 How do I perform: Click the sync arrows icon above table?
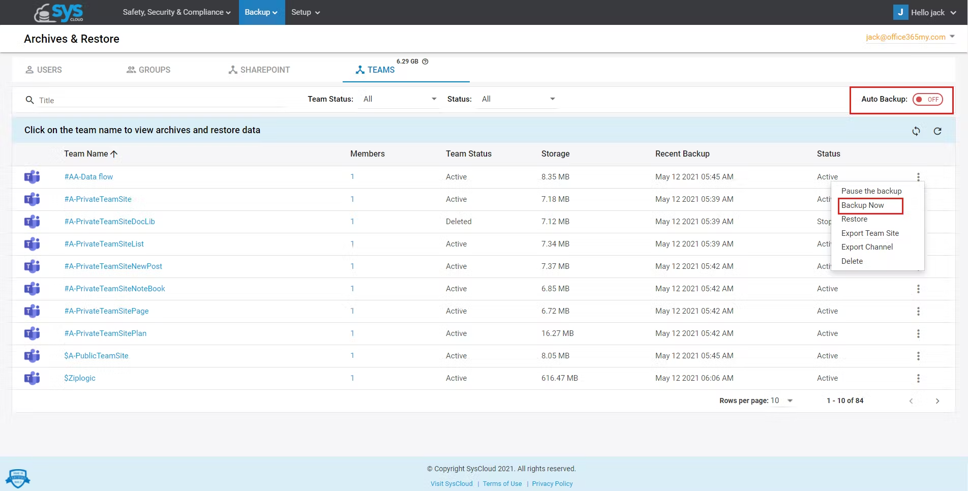click(x=916, y=131)
